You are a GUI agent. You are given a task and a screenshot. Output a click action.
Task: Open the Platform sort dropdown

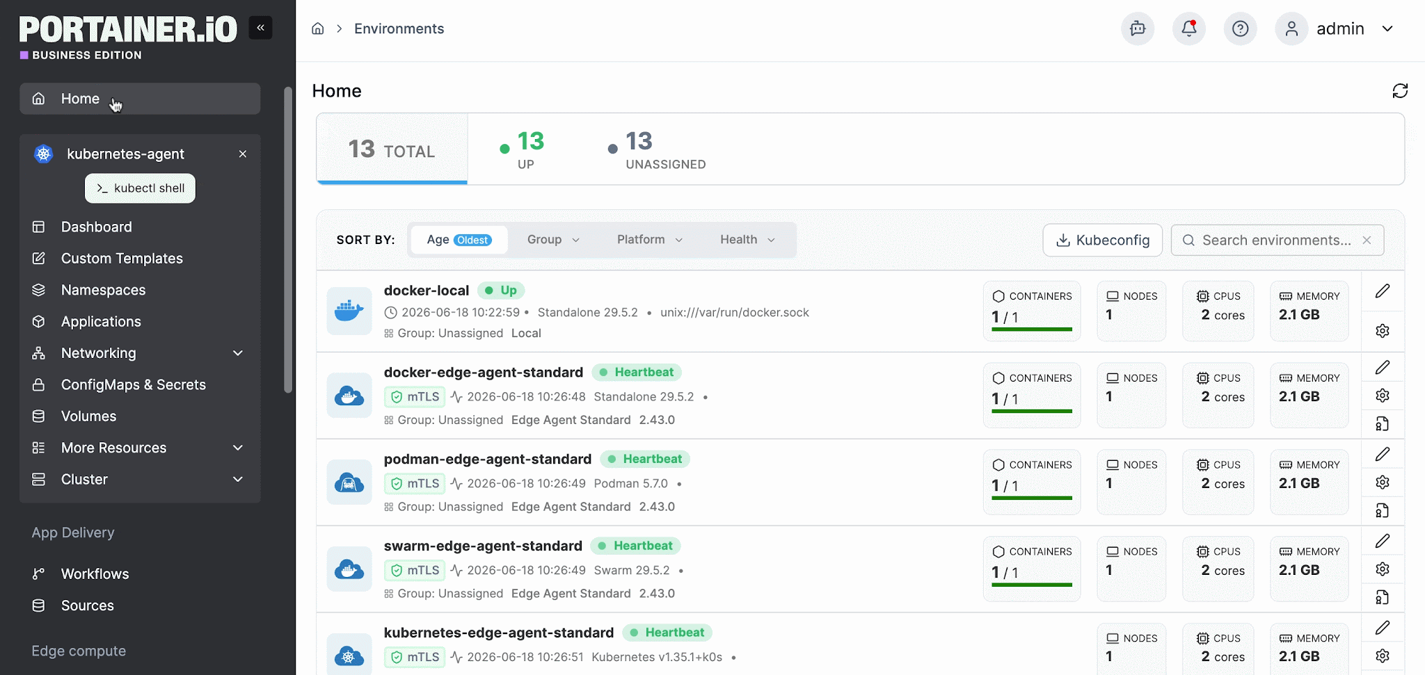650,240
